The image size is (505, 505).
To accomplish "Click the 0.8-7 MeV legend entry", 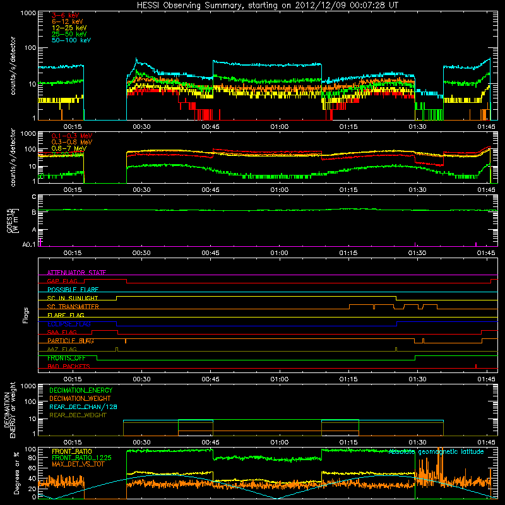I will point(69,148).
